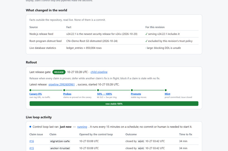Select the Live database statistics cell
The width and height of the screenshot is (228, 151).
coord(43,48)
